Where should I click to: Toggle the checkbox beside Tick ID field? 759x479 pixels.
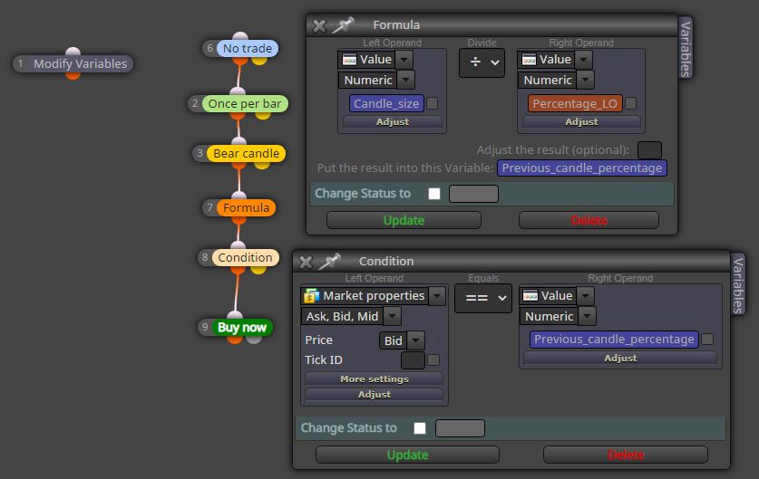(433, 360)
